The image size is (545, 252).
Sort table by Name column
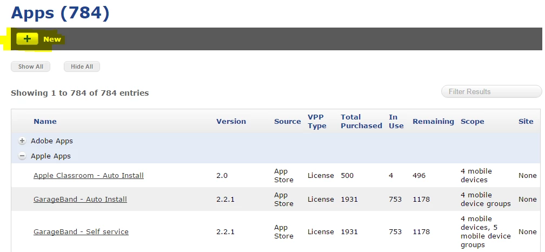pyautogui.click(x=45, y=121)
